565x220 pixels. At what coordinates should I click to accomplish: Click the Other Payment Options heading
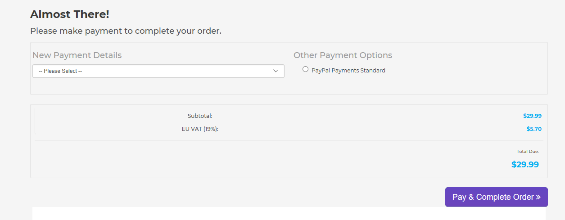(343, 55)
